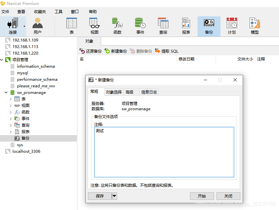Viewport: 279px width, 210px height.
Task: Click Extract SQL (提取 SQL) button
Action: click(x=166, y=51)
